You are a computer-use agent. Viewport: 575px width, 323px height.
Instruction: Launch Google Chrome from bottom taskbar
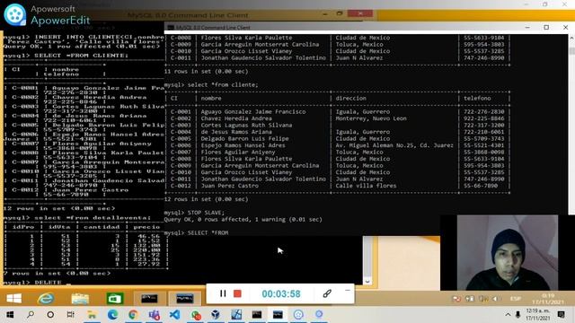point(133,315)
